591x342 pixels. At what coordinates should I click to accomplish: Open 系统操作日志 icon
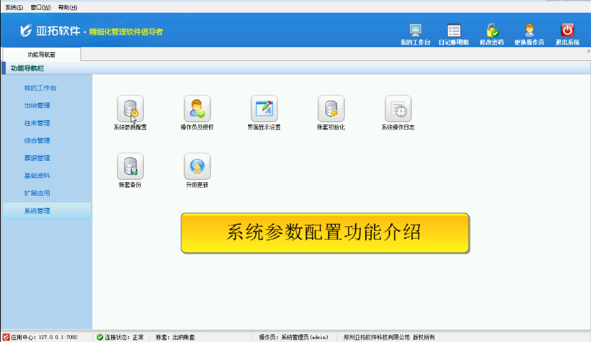398,109
